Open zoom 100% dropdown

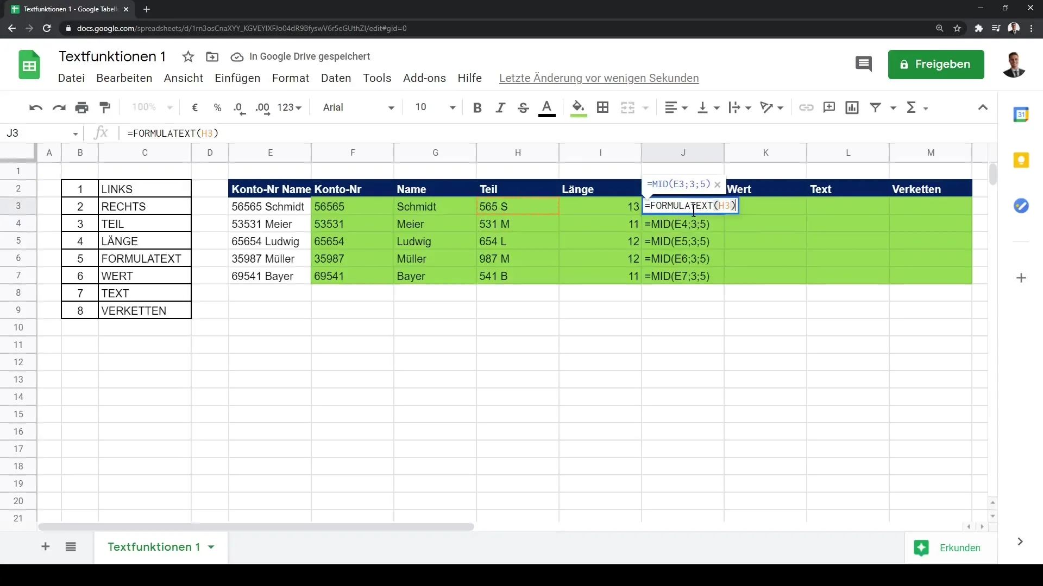click(x=152, y=107)
